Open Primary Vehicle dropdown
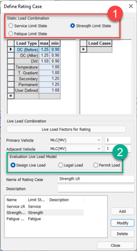Image resolution: width=137 pixels, height=251 pixels. pos(76,140)
